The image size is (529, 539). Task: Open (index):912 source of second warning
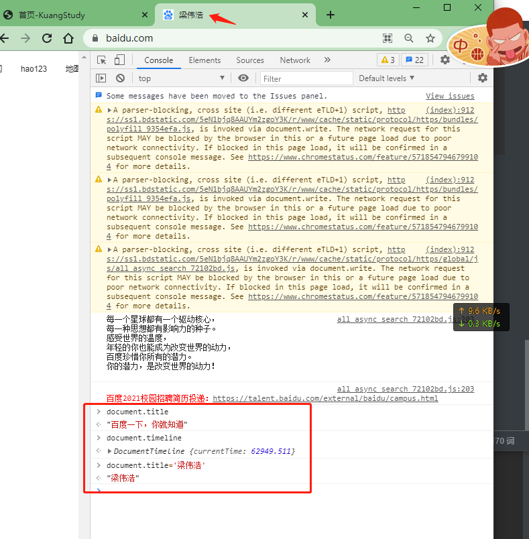[x=450, y=180]
